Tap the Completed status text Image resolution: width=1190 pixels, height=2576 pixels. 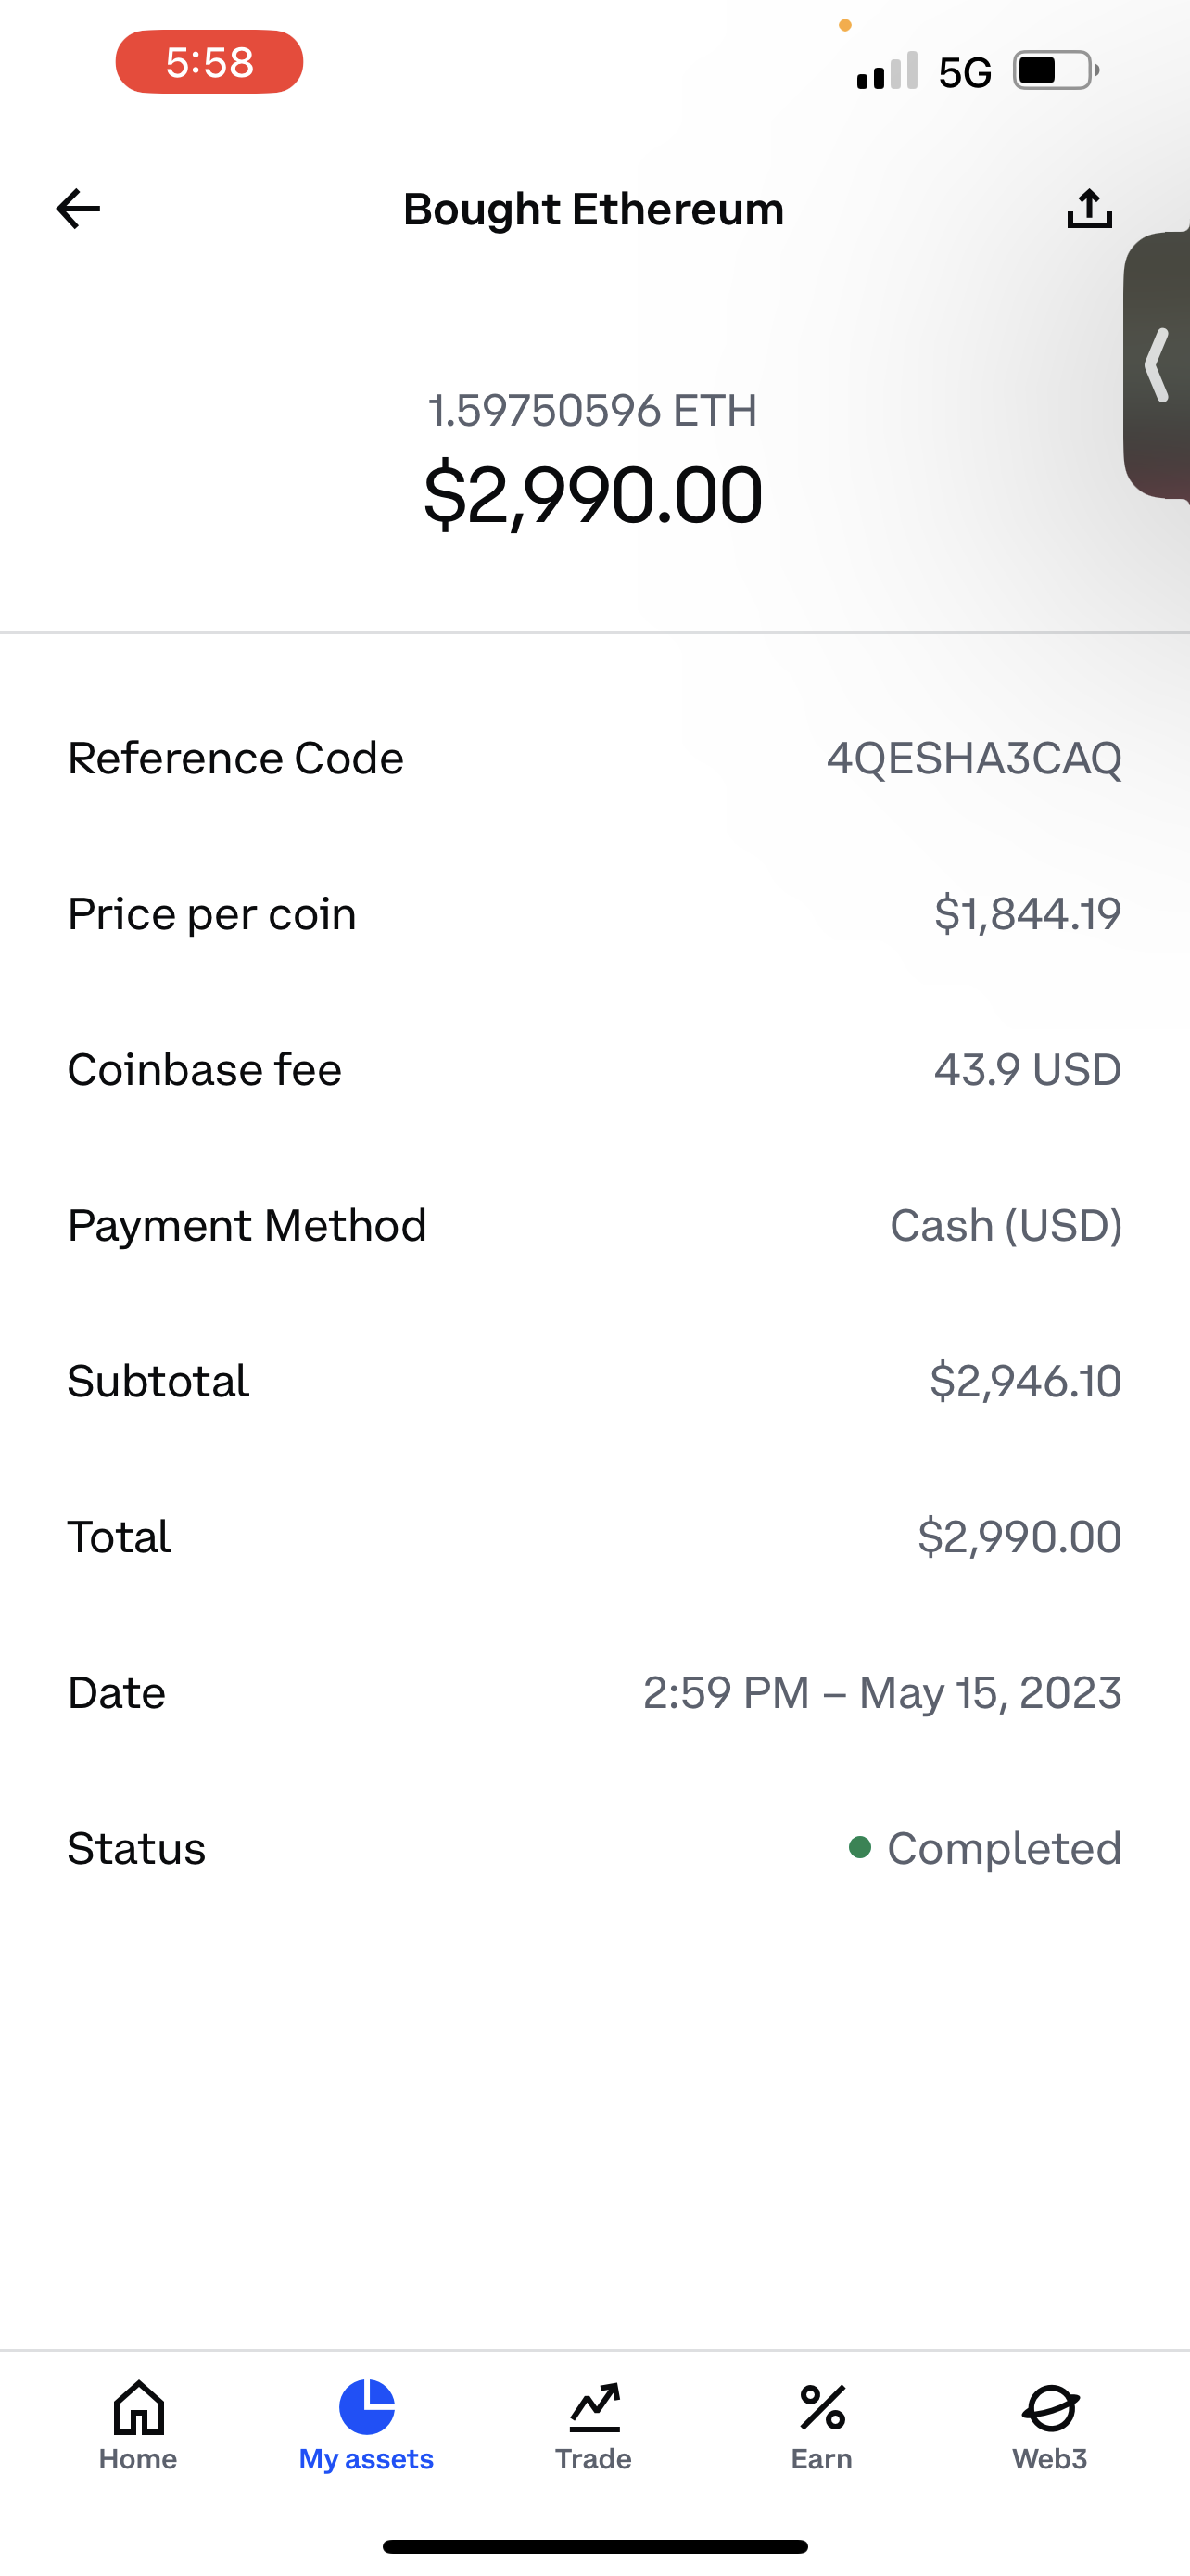click(x=1004, y=1848)
